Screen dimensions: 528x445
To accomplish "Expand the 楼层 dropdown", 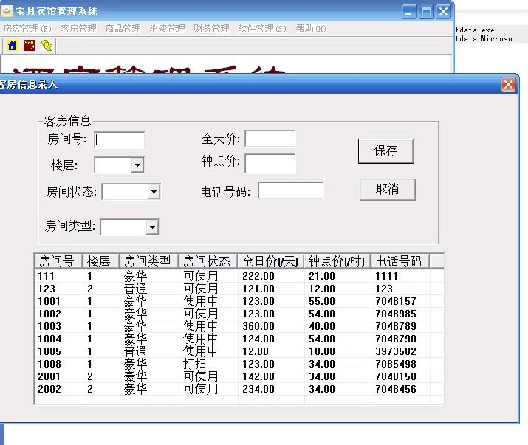I will coord(137,165).
